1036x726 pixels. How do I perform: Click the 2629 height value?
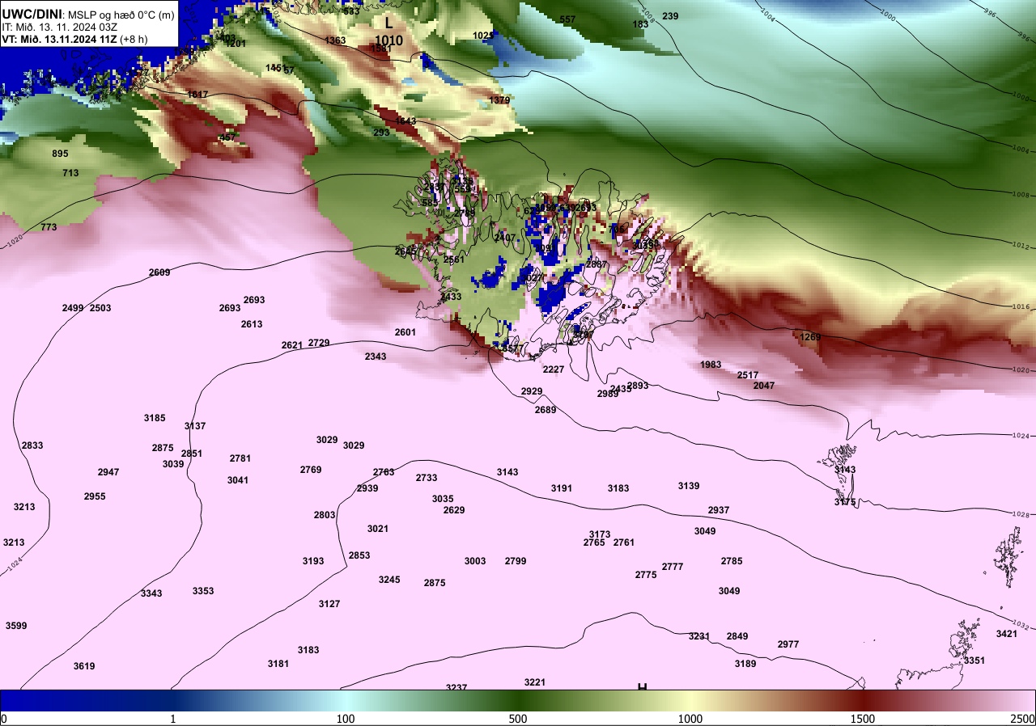click(454, 510)
